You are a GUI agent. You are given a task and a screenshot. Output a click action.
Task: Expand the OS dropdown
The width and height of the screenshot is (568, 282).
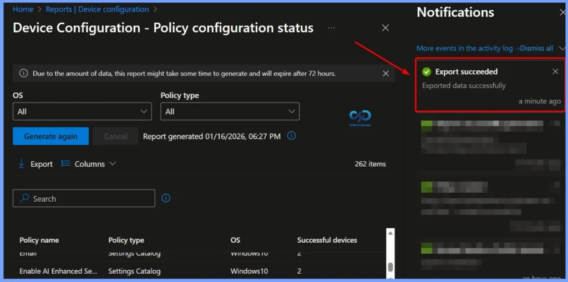(x=82, y=111)
